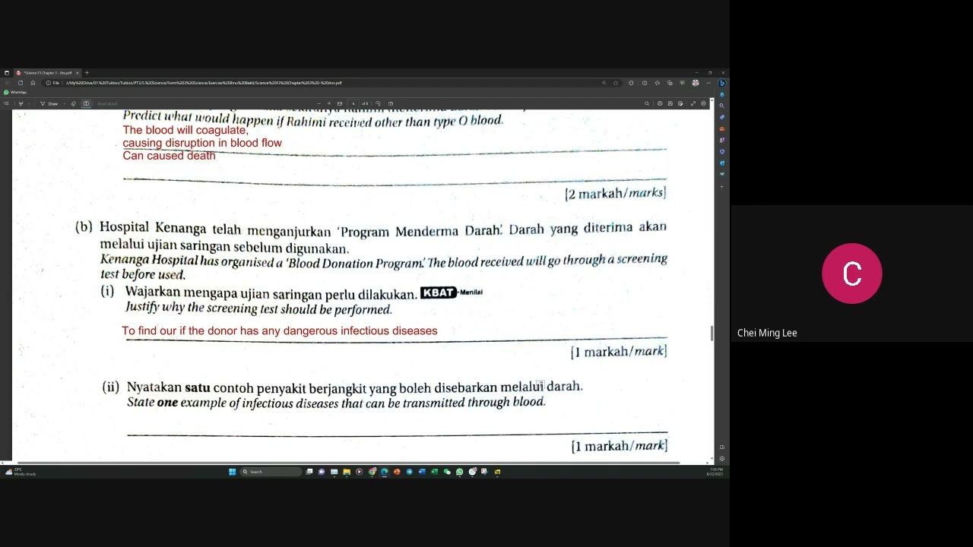
Task: Open Edge extensions button
Action: tap(631, 83)
